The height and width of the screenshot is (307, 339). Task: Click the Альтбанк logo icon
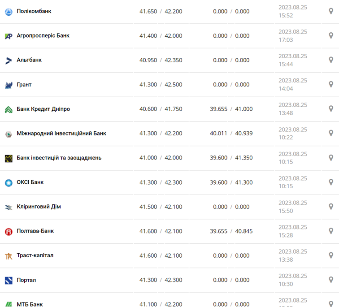pos(9,61)
